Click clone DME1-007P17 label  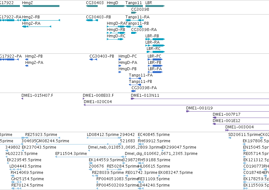click(226, 114)
